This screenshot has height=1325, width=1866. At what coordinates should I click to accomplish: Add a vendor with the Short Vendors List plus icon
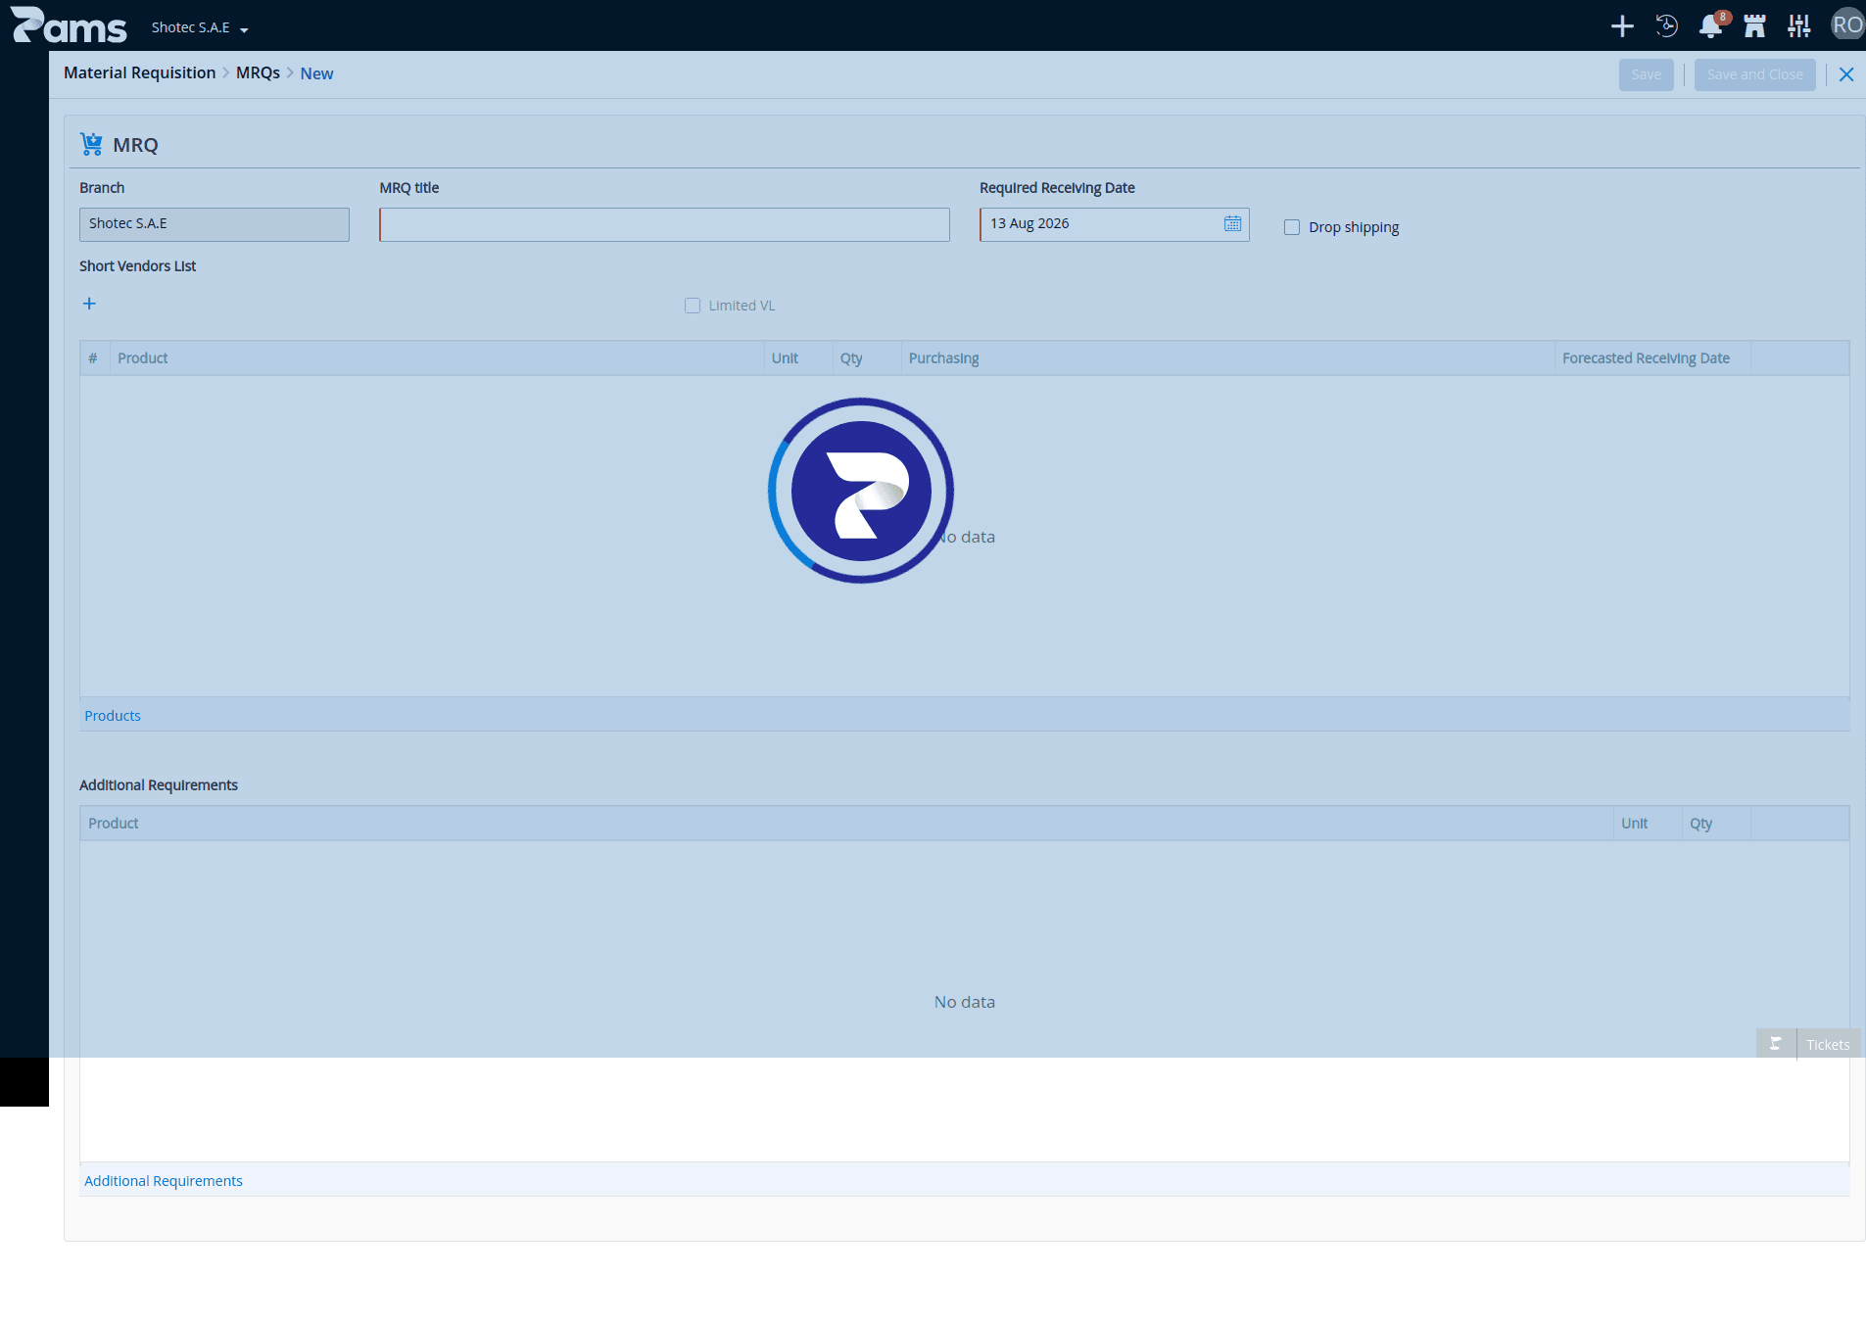click(89, 304)
